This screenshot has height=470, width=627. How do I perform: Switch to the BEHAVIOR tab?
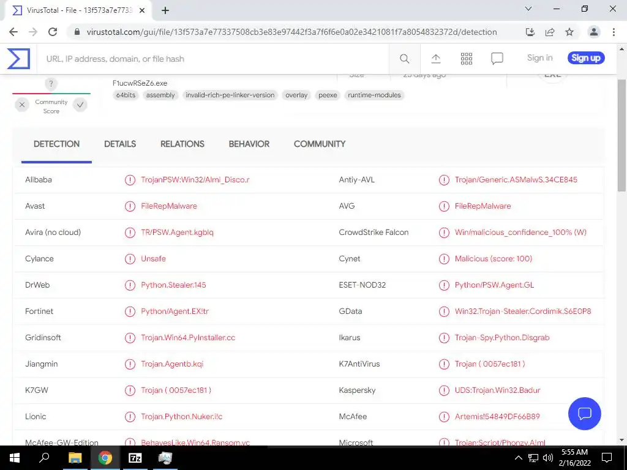click(x=249, y=144)
